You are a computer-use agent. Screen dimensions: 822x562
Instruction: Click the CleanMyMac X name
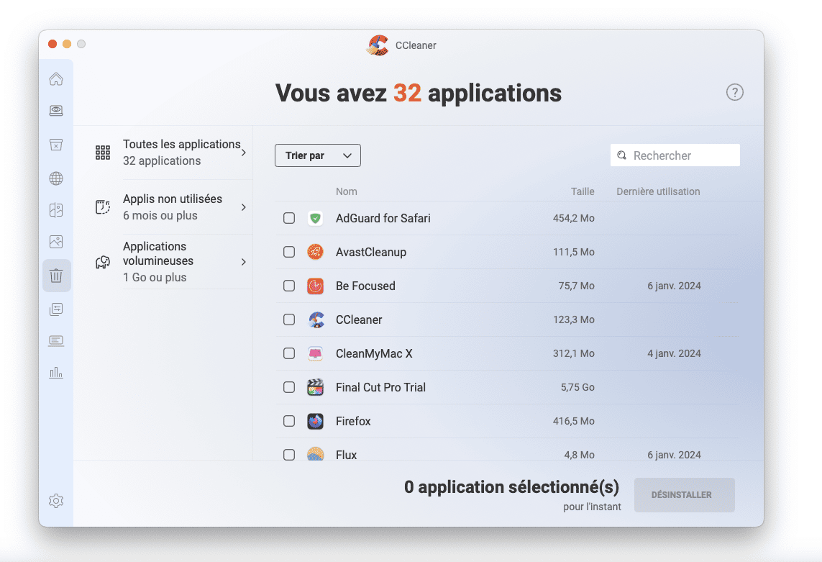pos(374,353)
